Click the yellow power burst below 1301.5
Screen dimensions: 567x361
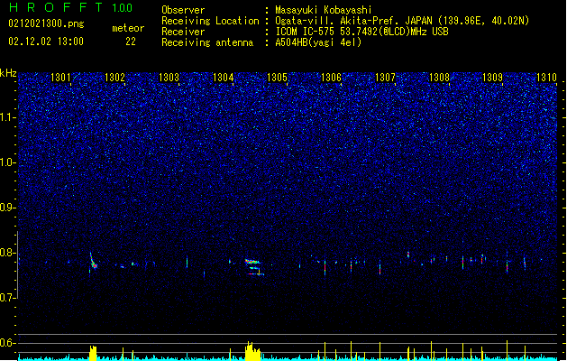[93, 353]
